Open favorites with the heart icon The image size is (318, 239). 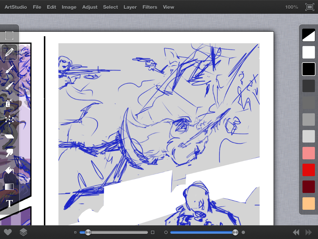pyautogui.click(x=8, y=232)
